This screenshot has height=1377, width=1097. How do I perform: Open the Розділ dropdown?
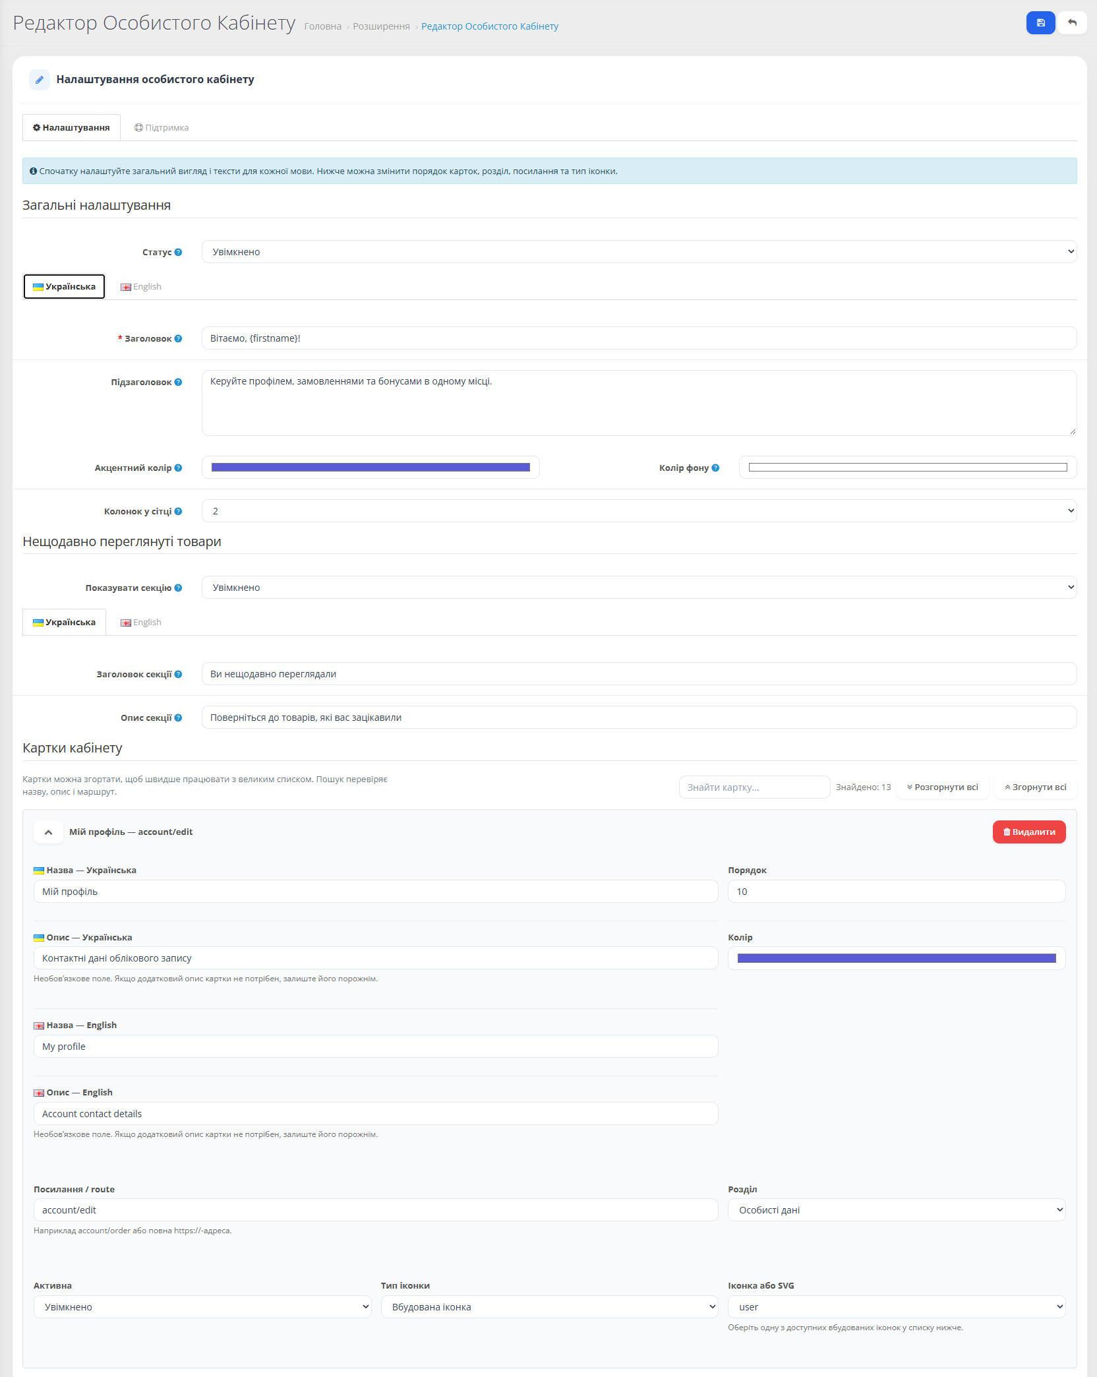[897, 1210]
